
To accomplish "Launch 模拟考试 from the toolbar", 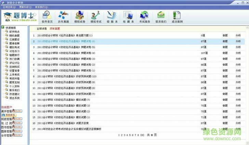I will 96,17.
